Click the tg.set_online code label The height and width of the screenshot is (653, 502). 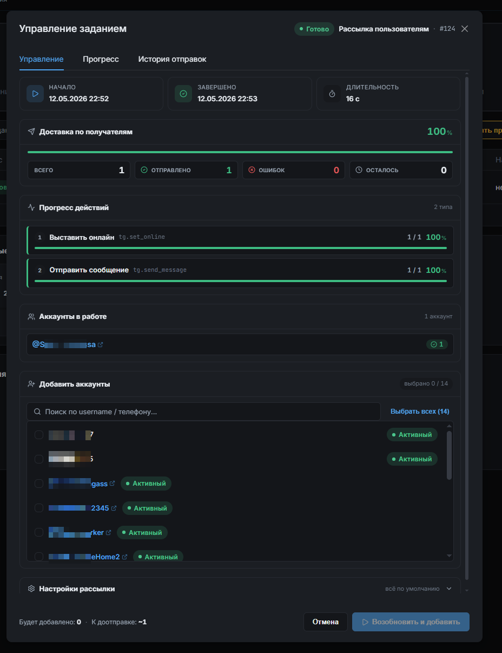pyautogui.click(x=142, y=237)
